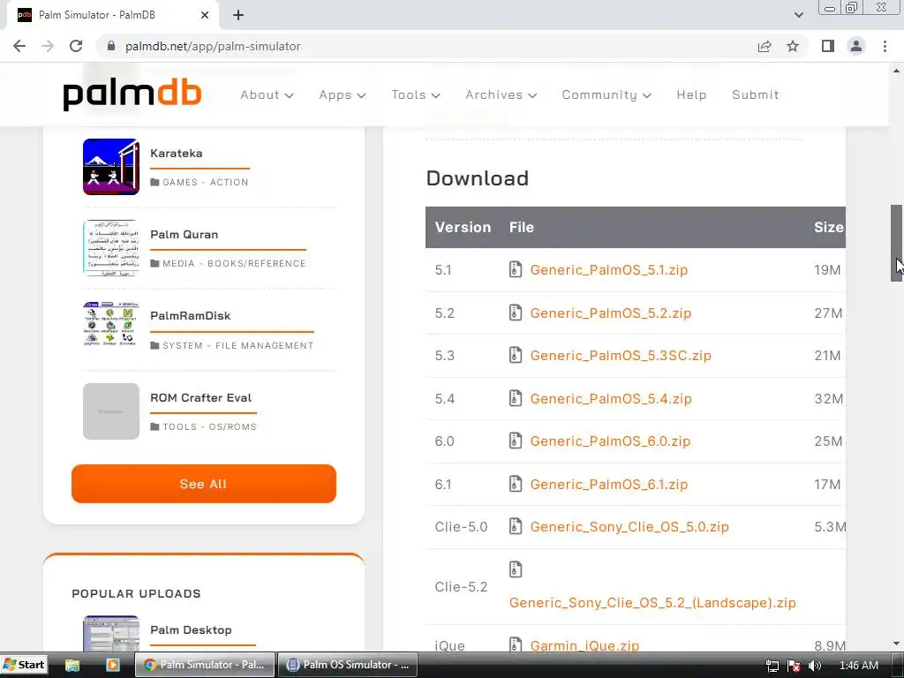Download Generic_PalmOS_5.3SC.zip

click(621, 356)
